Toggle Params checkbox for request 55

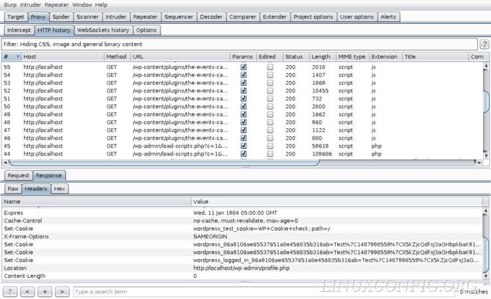pyautogui.click(x=244, y=66)
